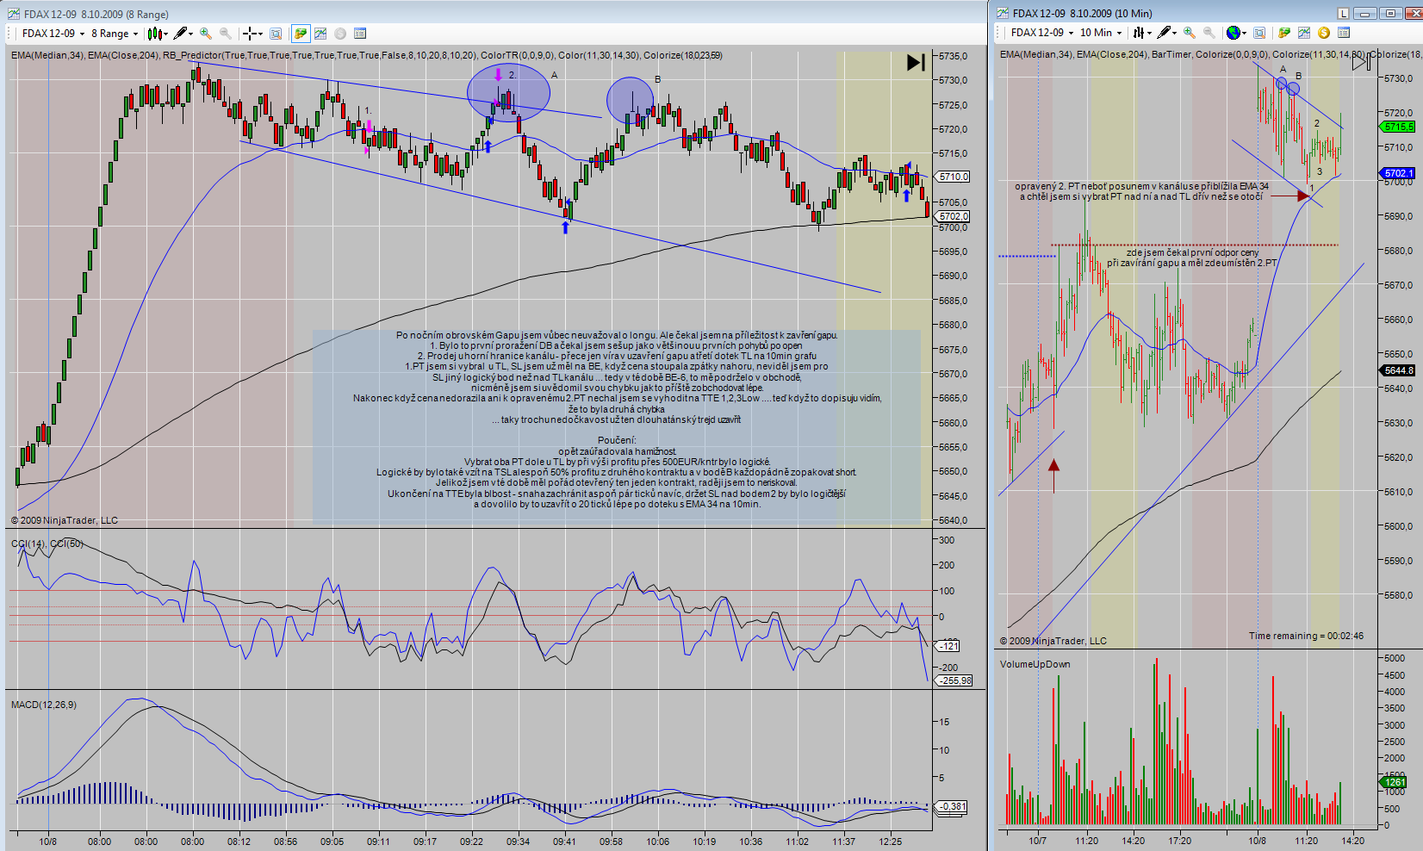This screenshot has width=1423, height=851.
Task: Open the FDAX 12-09 instrument dropdown, 10 Min chart
Action: click(1042, 33)
